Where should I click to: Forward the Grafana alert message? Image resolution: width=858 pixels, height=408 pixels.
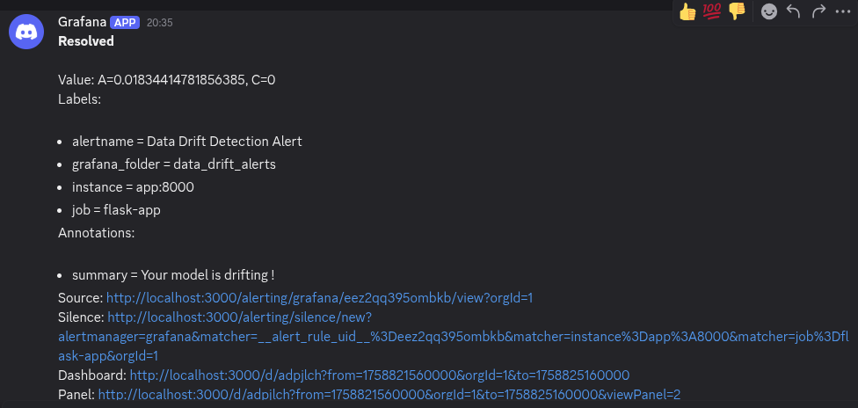818,11
